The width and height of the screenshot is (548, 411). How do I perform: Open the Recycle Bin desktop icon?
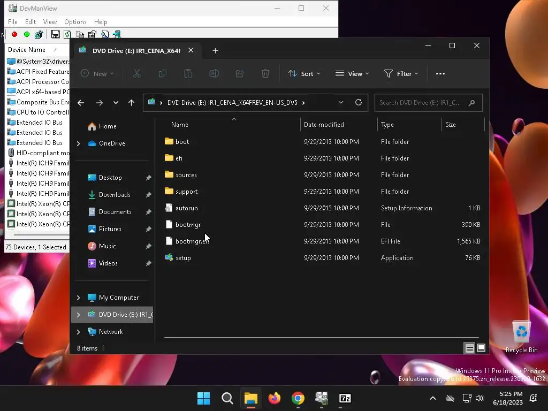click(521, 337)
